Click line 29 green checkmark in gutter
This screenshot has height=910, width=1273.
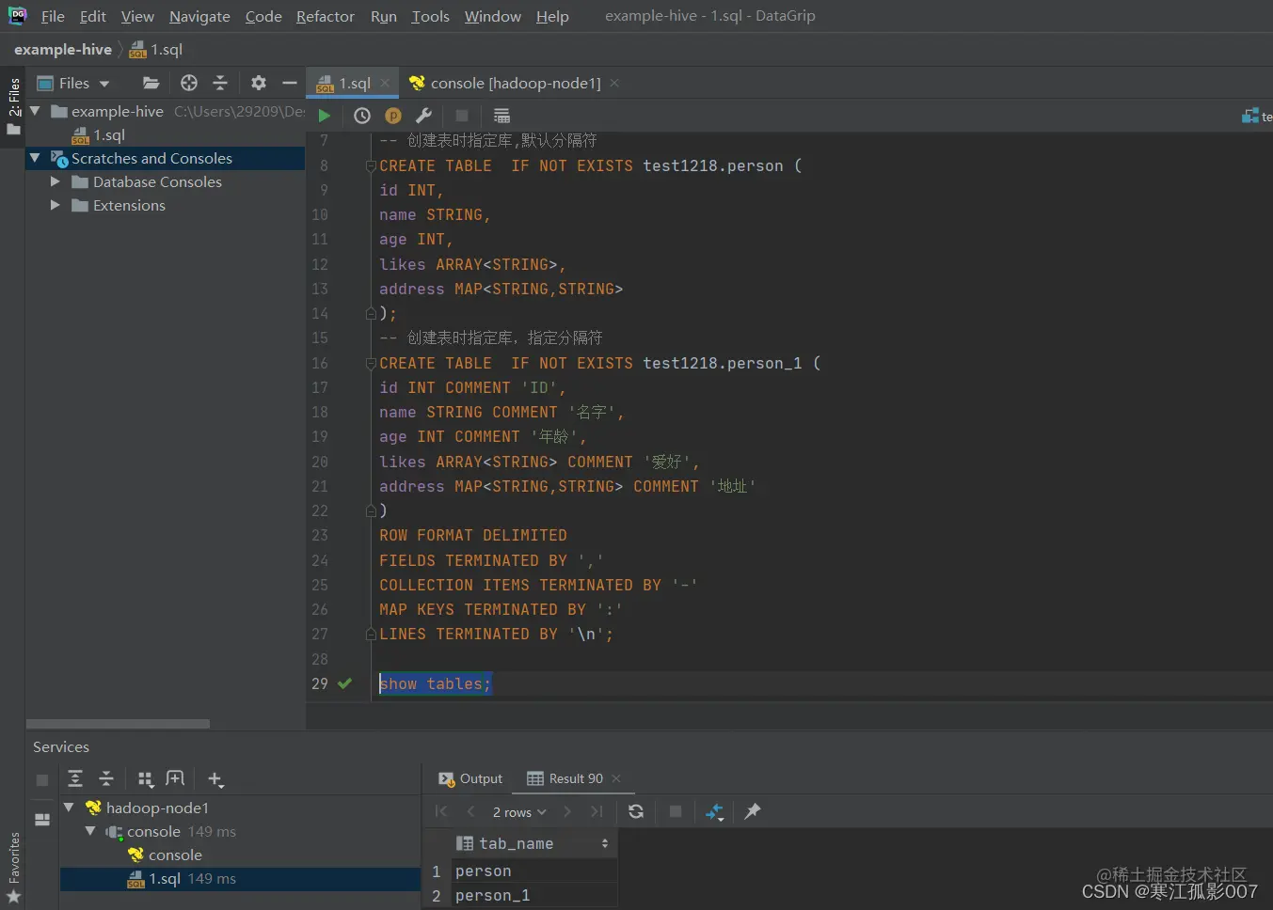point(344,683)
